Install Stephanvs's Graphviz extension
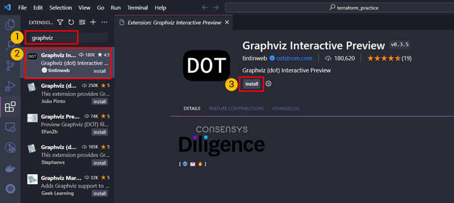454x203 pixels. pos(100,163)
